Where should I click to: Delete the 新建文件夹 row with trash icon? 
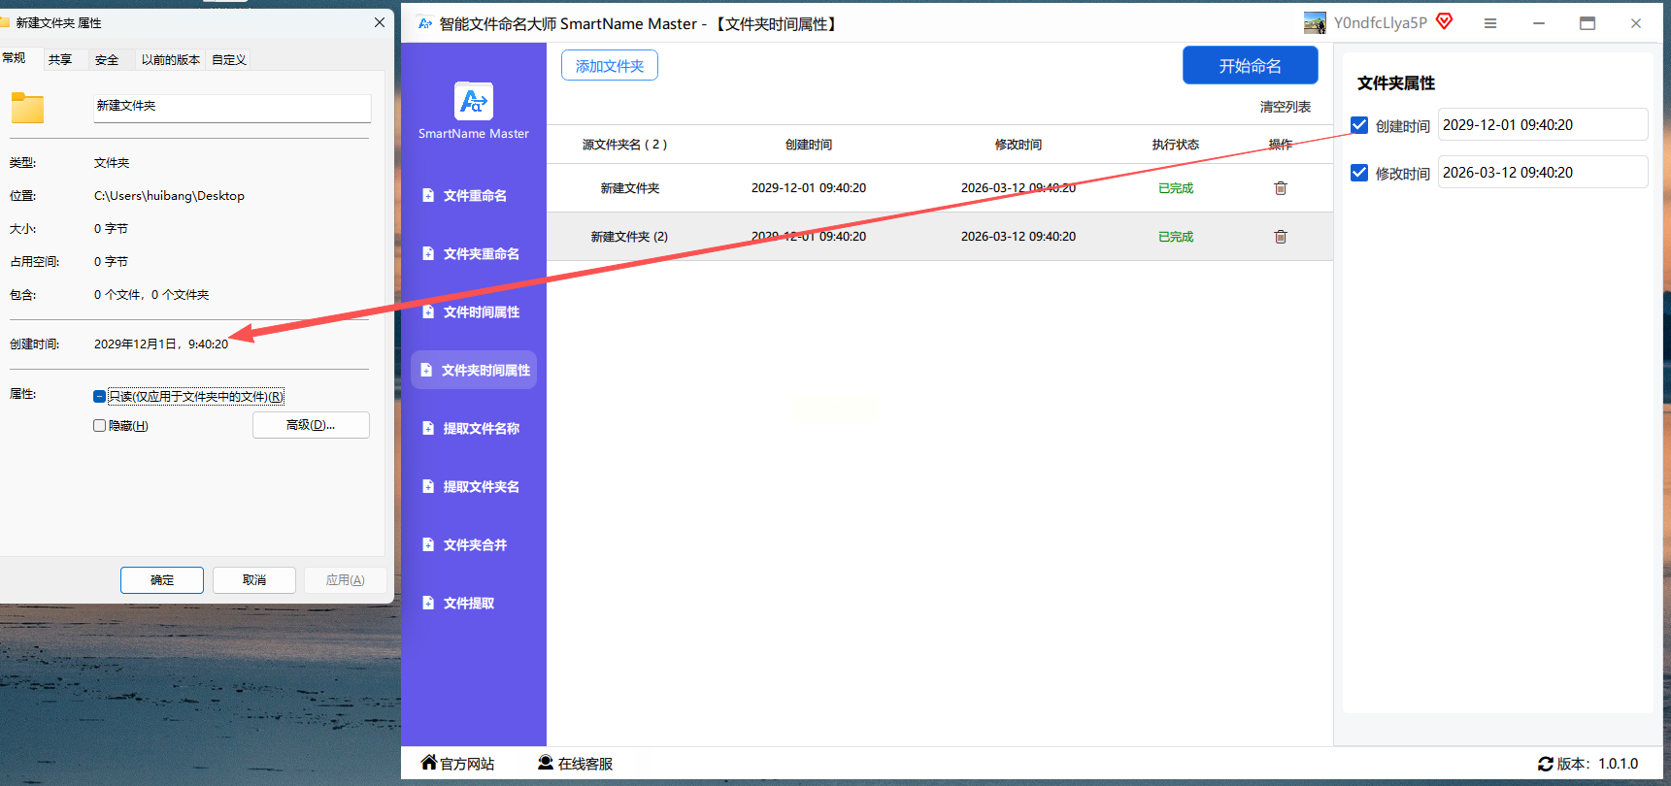(x=1280, y=188)
